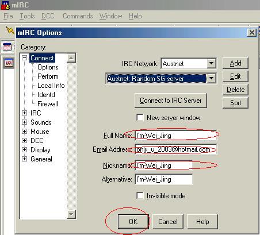The height and width of the screenshot is (235, 260).
Task: Click Connect to IRC Server button
Action: click(171, 101)
